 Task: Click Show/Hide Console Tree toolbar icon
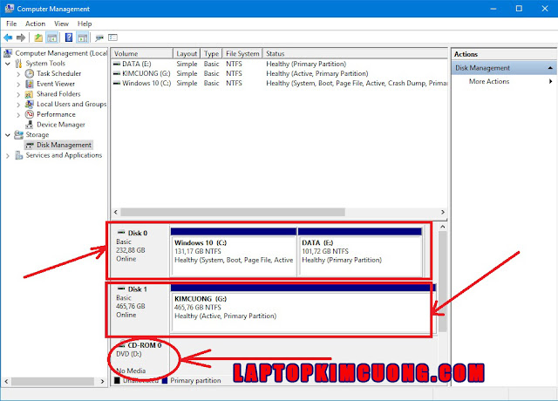click(x=52, y=37)
